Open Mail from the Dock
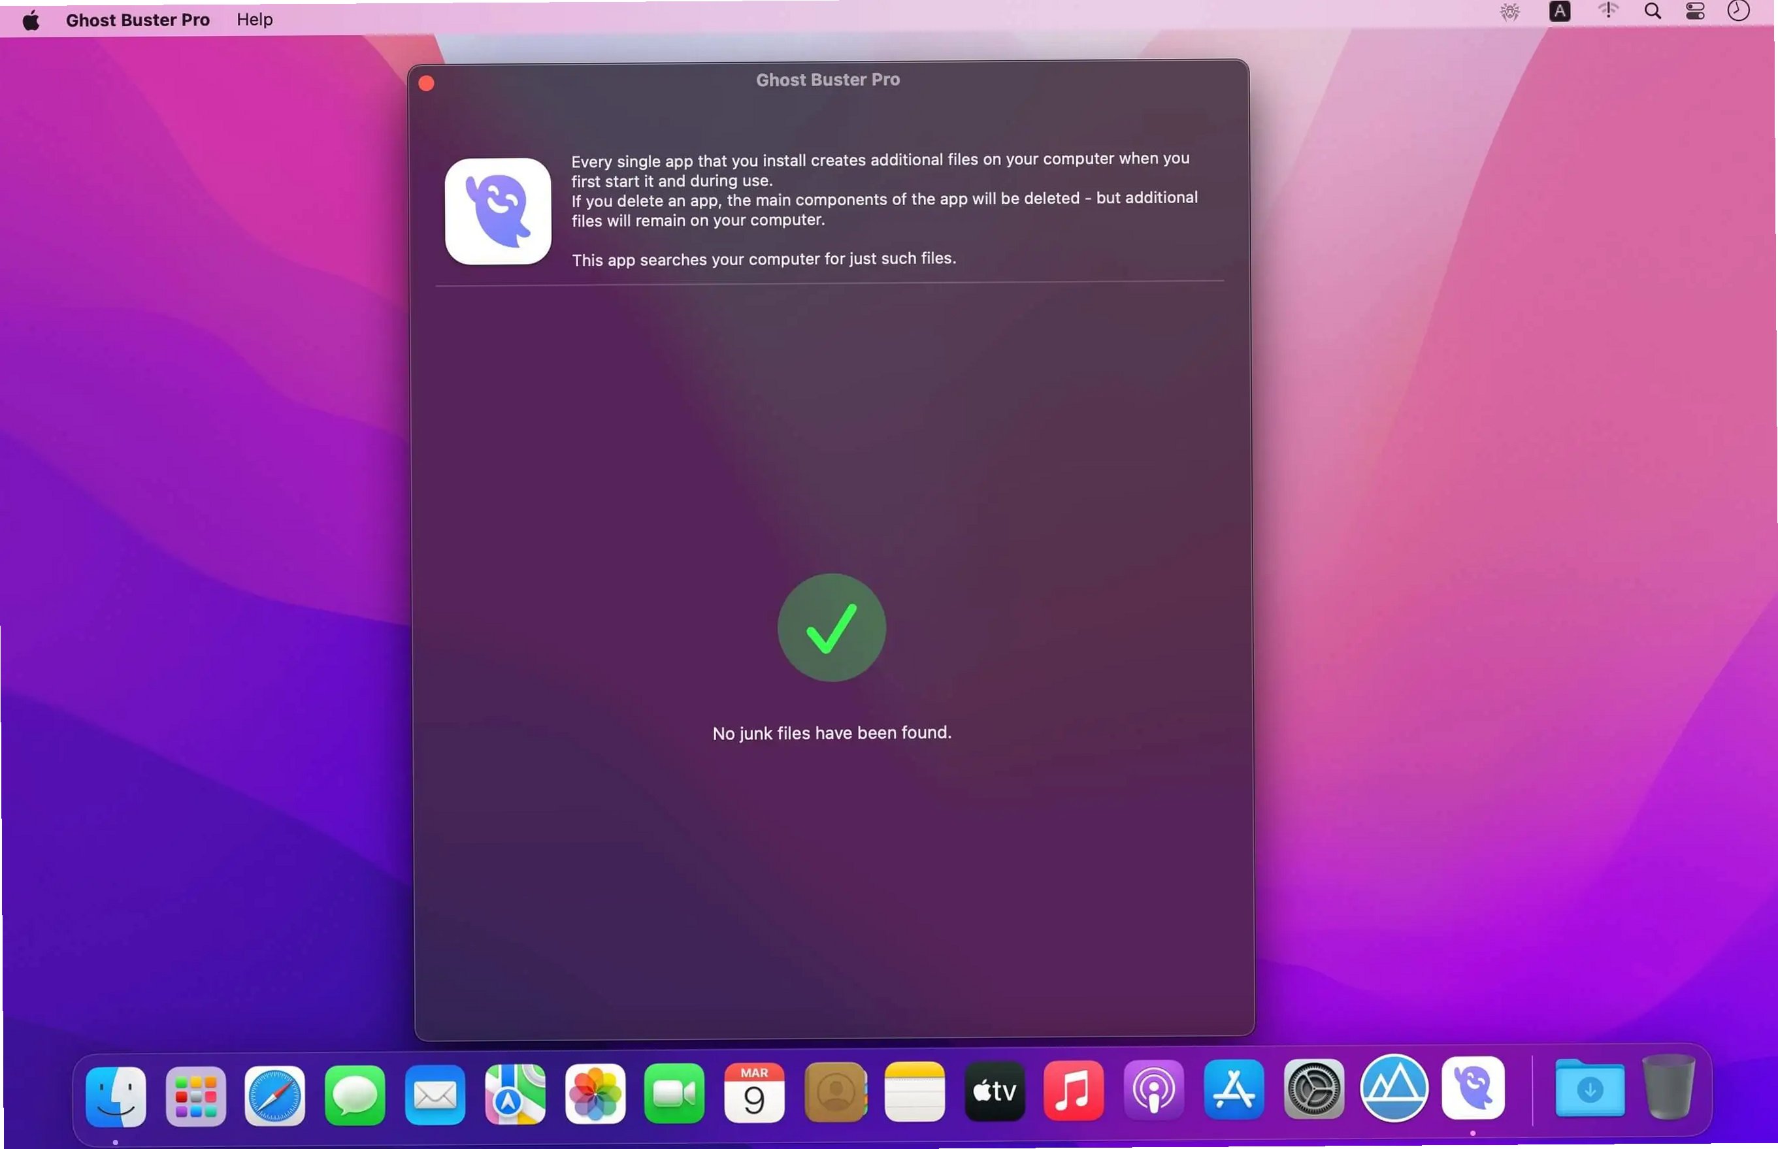The height and width of the screenshot is (1149, 1778). pos(435,1095)
